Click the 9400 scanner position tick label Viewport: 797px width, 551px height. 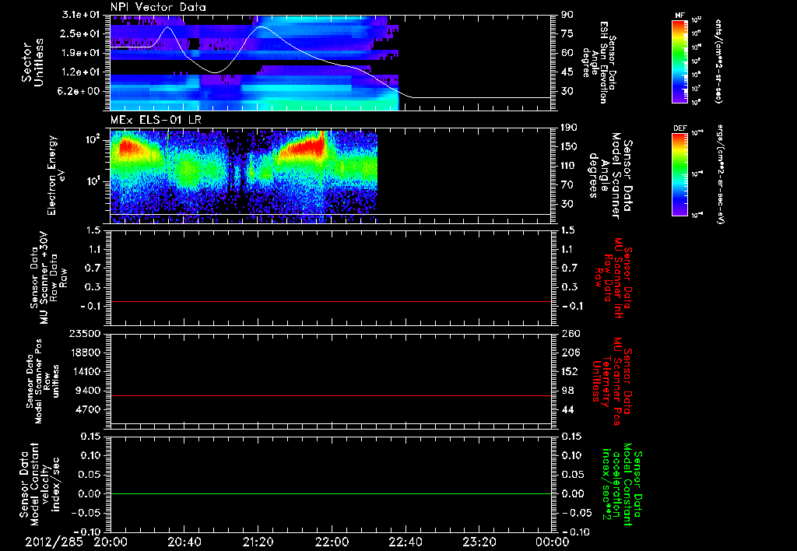pyautogui.click(x=87, y=391)
